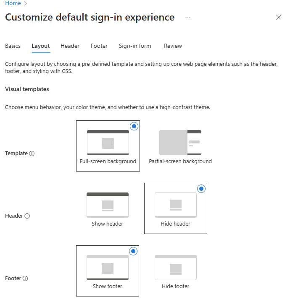Screen dimensions: 290x299
Task: Click the Header info icon
Action: pyautogui.click(x=27, y=216)
